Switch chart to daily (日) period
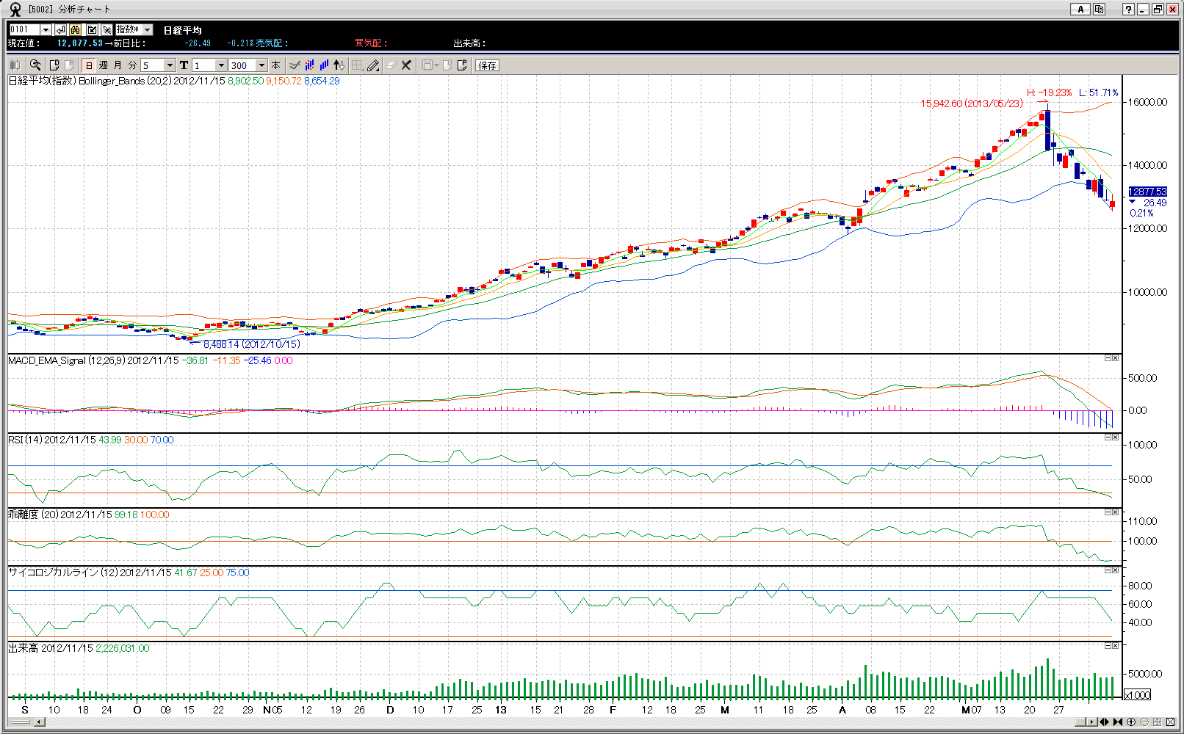The width and height of the screenshot is (1184, 734). pos(89,65)
